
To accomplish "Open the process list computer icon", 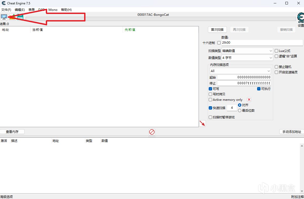I will [4, 17].
